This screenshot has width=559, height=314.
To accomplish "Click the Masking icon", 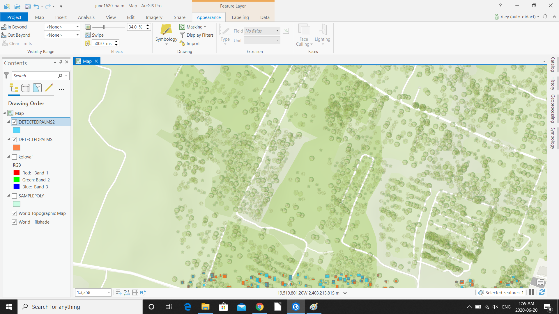I will coord(182,27).
